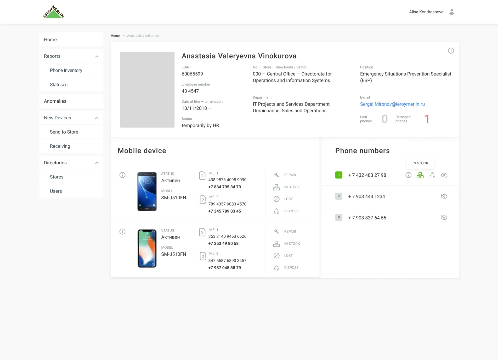
Task: Click recycle icon for number +7 432 483 27 98
Action: [x=432, y=175]
